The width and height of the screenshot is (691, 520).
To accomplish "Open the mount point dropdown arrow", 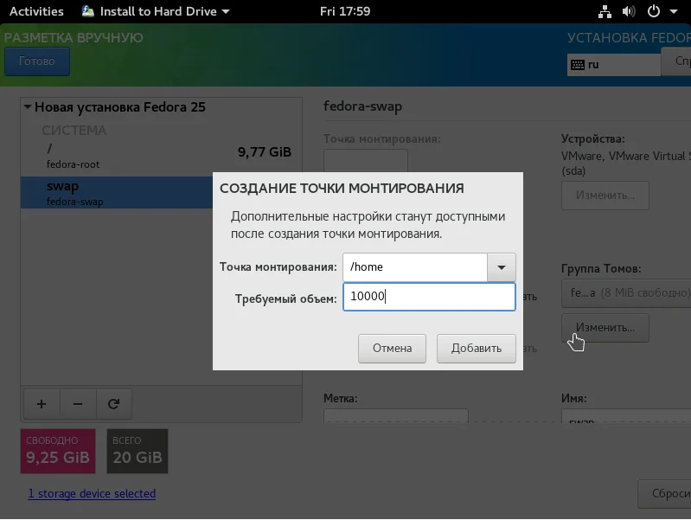I will click(501, 267).
